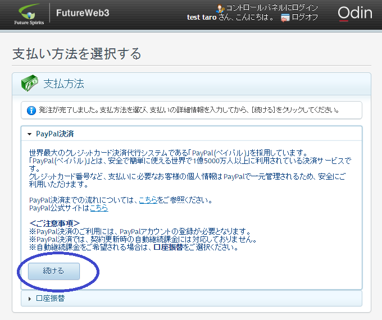Click the FutureWeb3 title text

pos(83,13)
